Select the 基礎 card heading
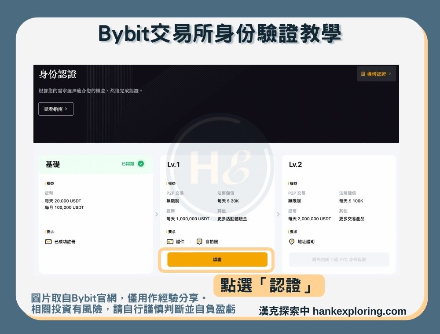Viewport: 440px width, 334px height. pyautogui.click(x=53, y=164)
